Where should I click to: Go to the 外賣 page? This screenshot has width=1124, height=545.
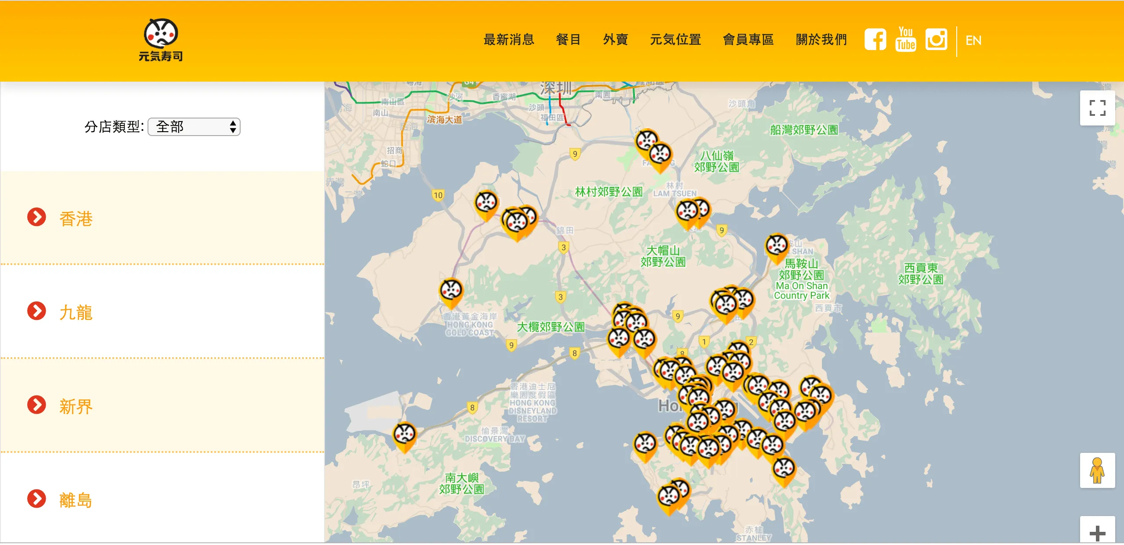pos(615,40)
